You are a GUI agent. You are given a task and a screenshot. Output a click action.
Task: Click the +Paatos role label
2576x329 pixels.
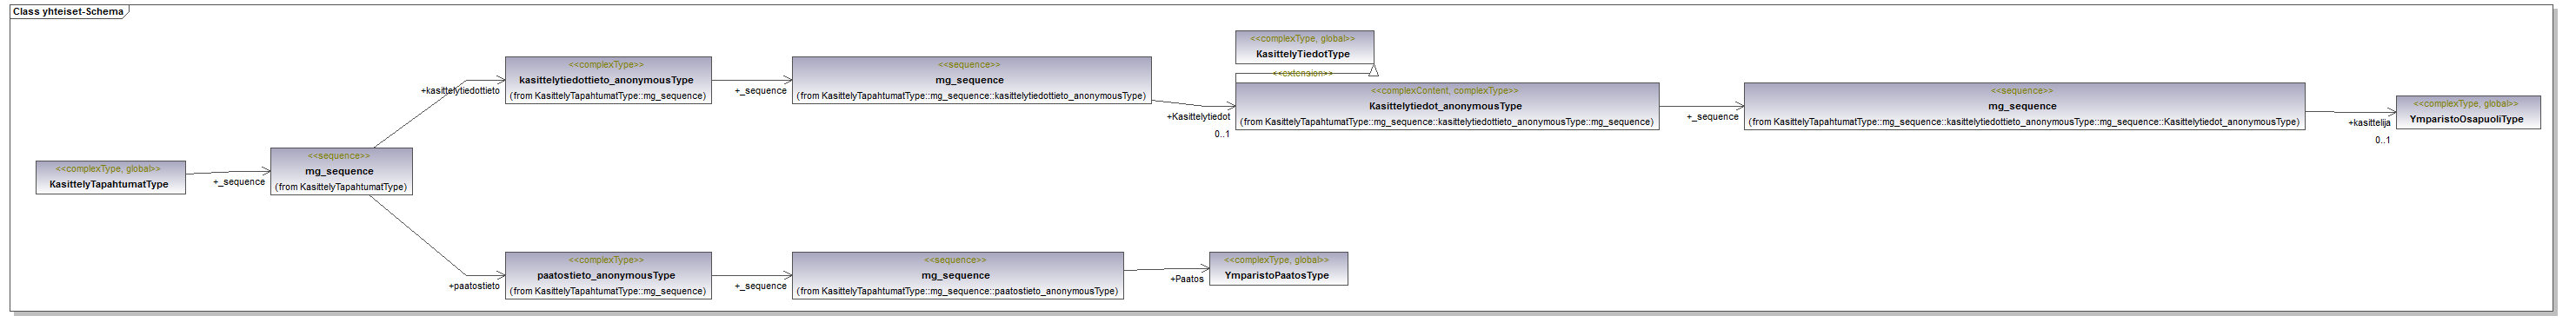pyautogui.click(x=1187, y=279)
